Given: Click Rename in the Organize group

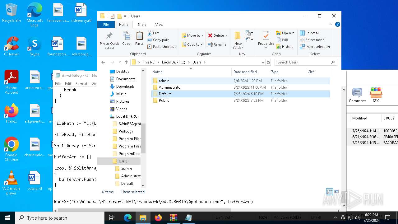Looking at the screenshot, I should tap(217, 44).
